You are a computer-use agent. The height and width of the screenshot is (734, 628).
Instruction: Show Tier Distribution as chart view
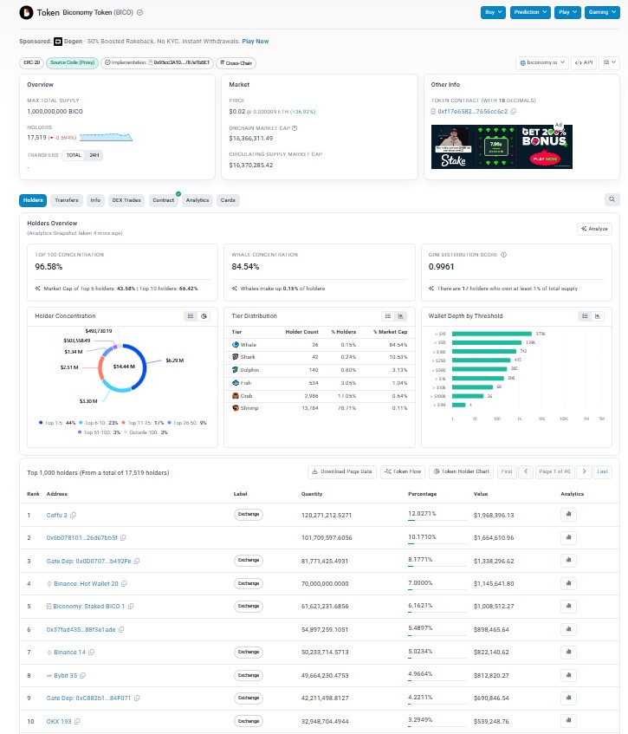pyautogui.click(x=401, y=316)
